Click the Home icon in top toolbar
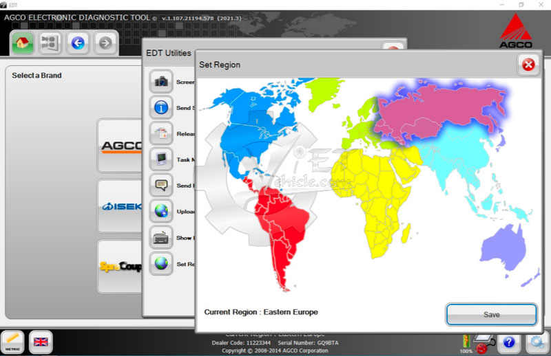This screenshot has height=356, width=551. (23, 43)
